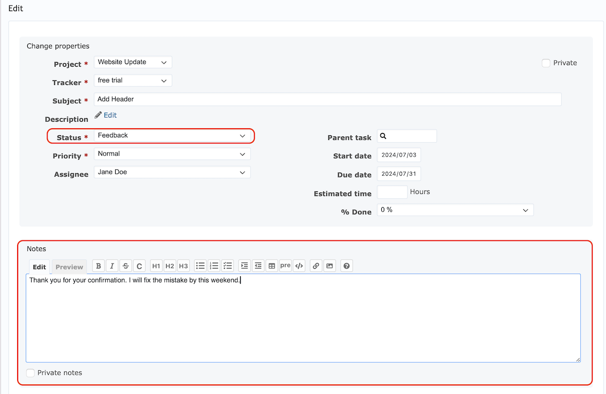Insert a hyperlink using the link icon
Viewport: 606px width, 394px height.
[x=316, y=265]
